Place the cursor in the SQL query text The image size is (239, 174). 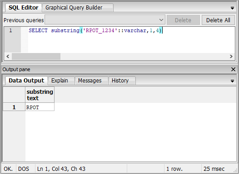pos(95,30)
